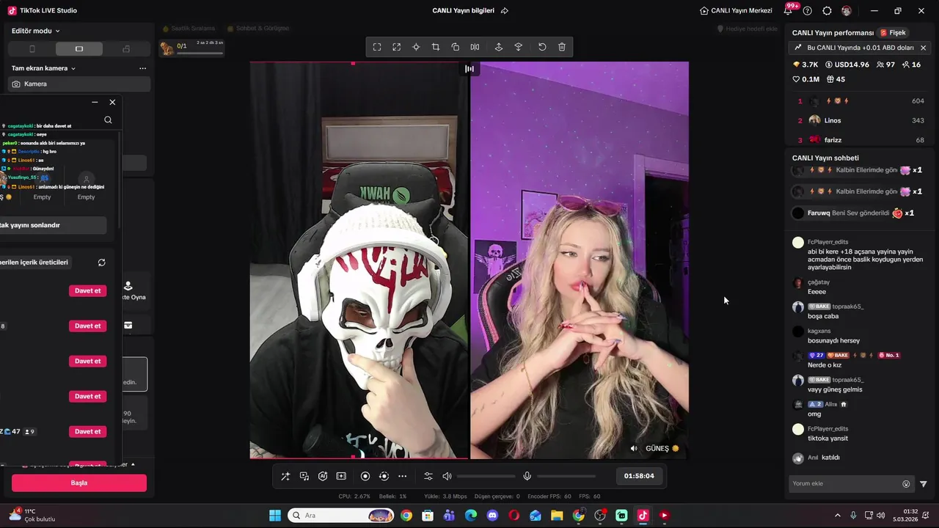Click the second Davet et button
Image resolution: width=939 pixels, height=528 pixels.
click(x=87, y=326)
